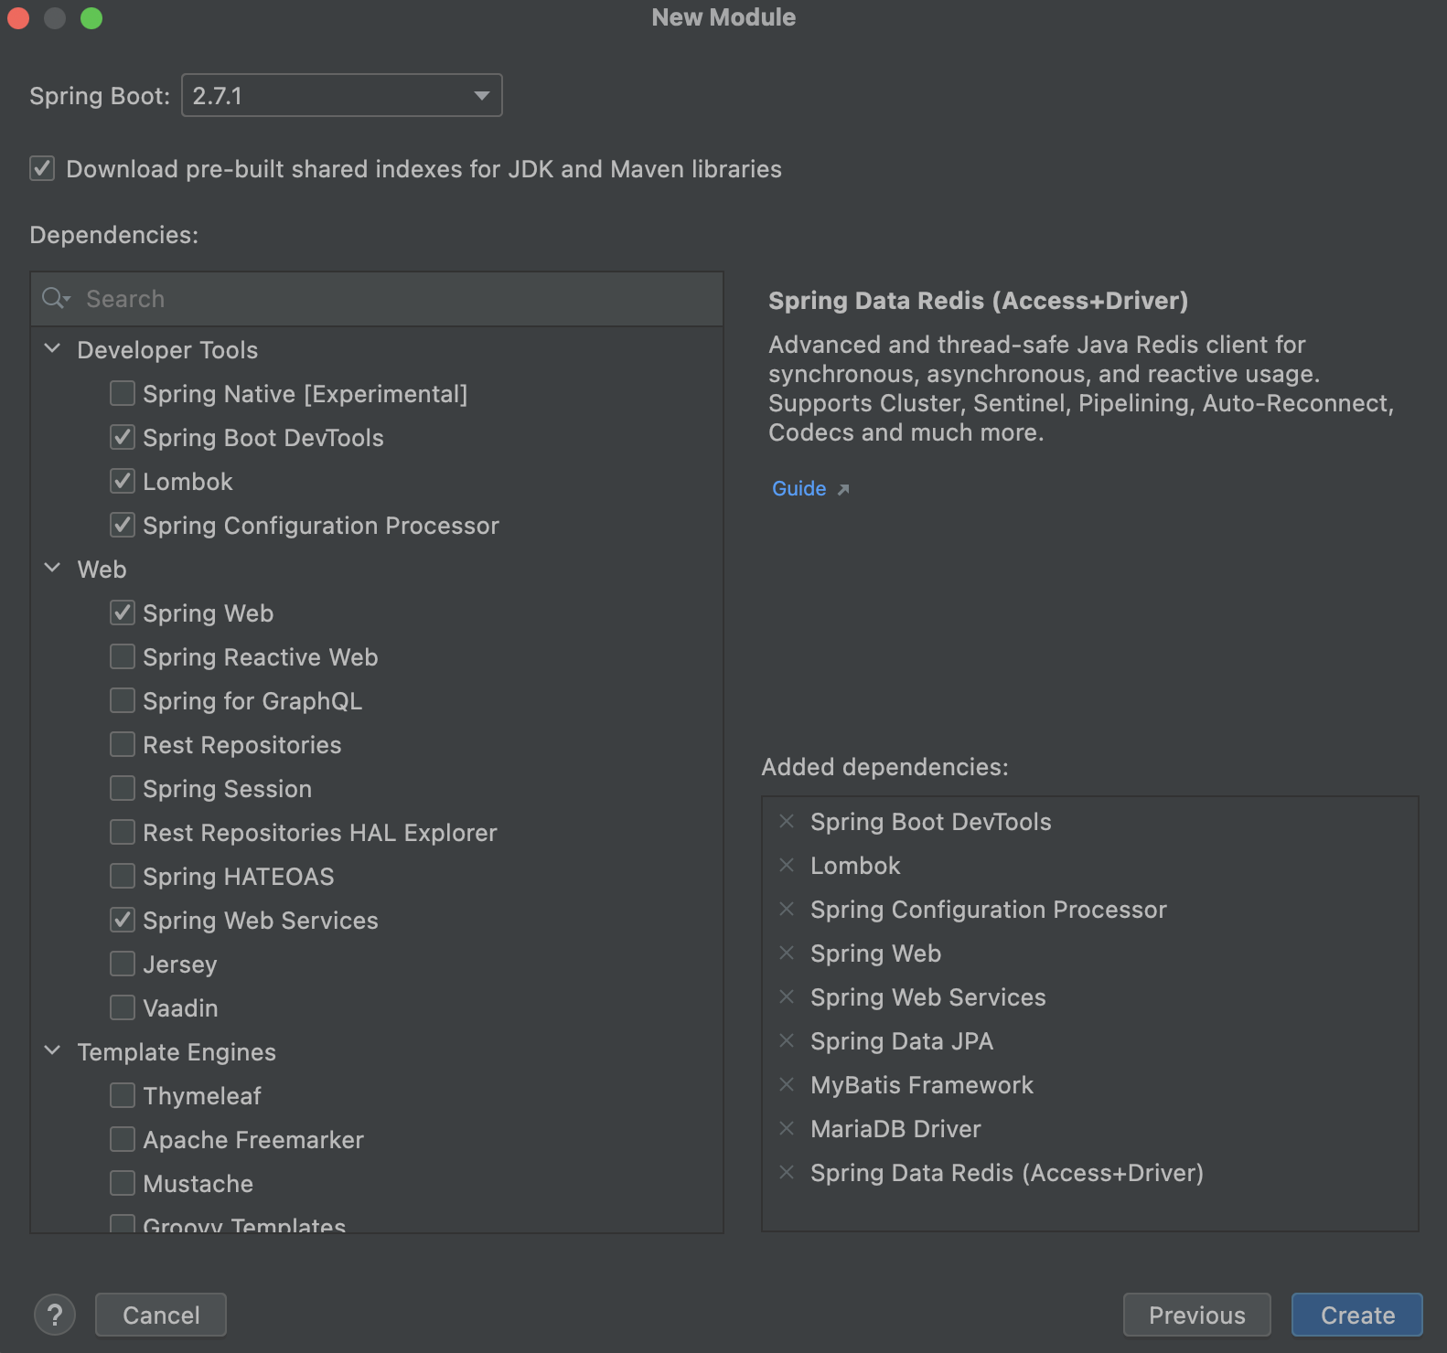Collapse the Web dependencies group
Screen dimensions: 1447x1353
point(53,569)
